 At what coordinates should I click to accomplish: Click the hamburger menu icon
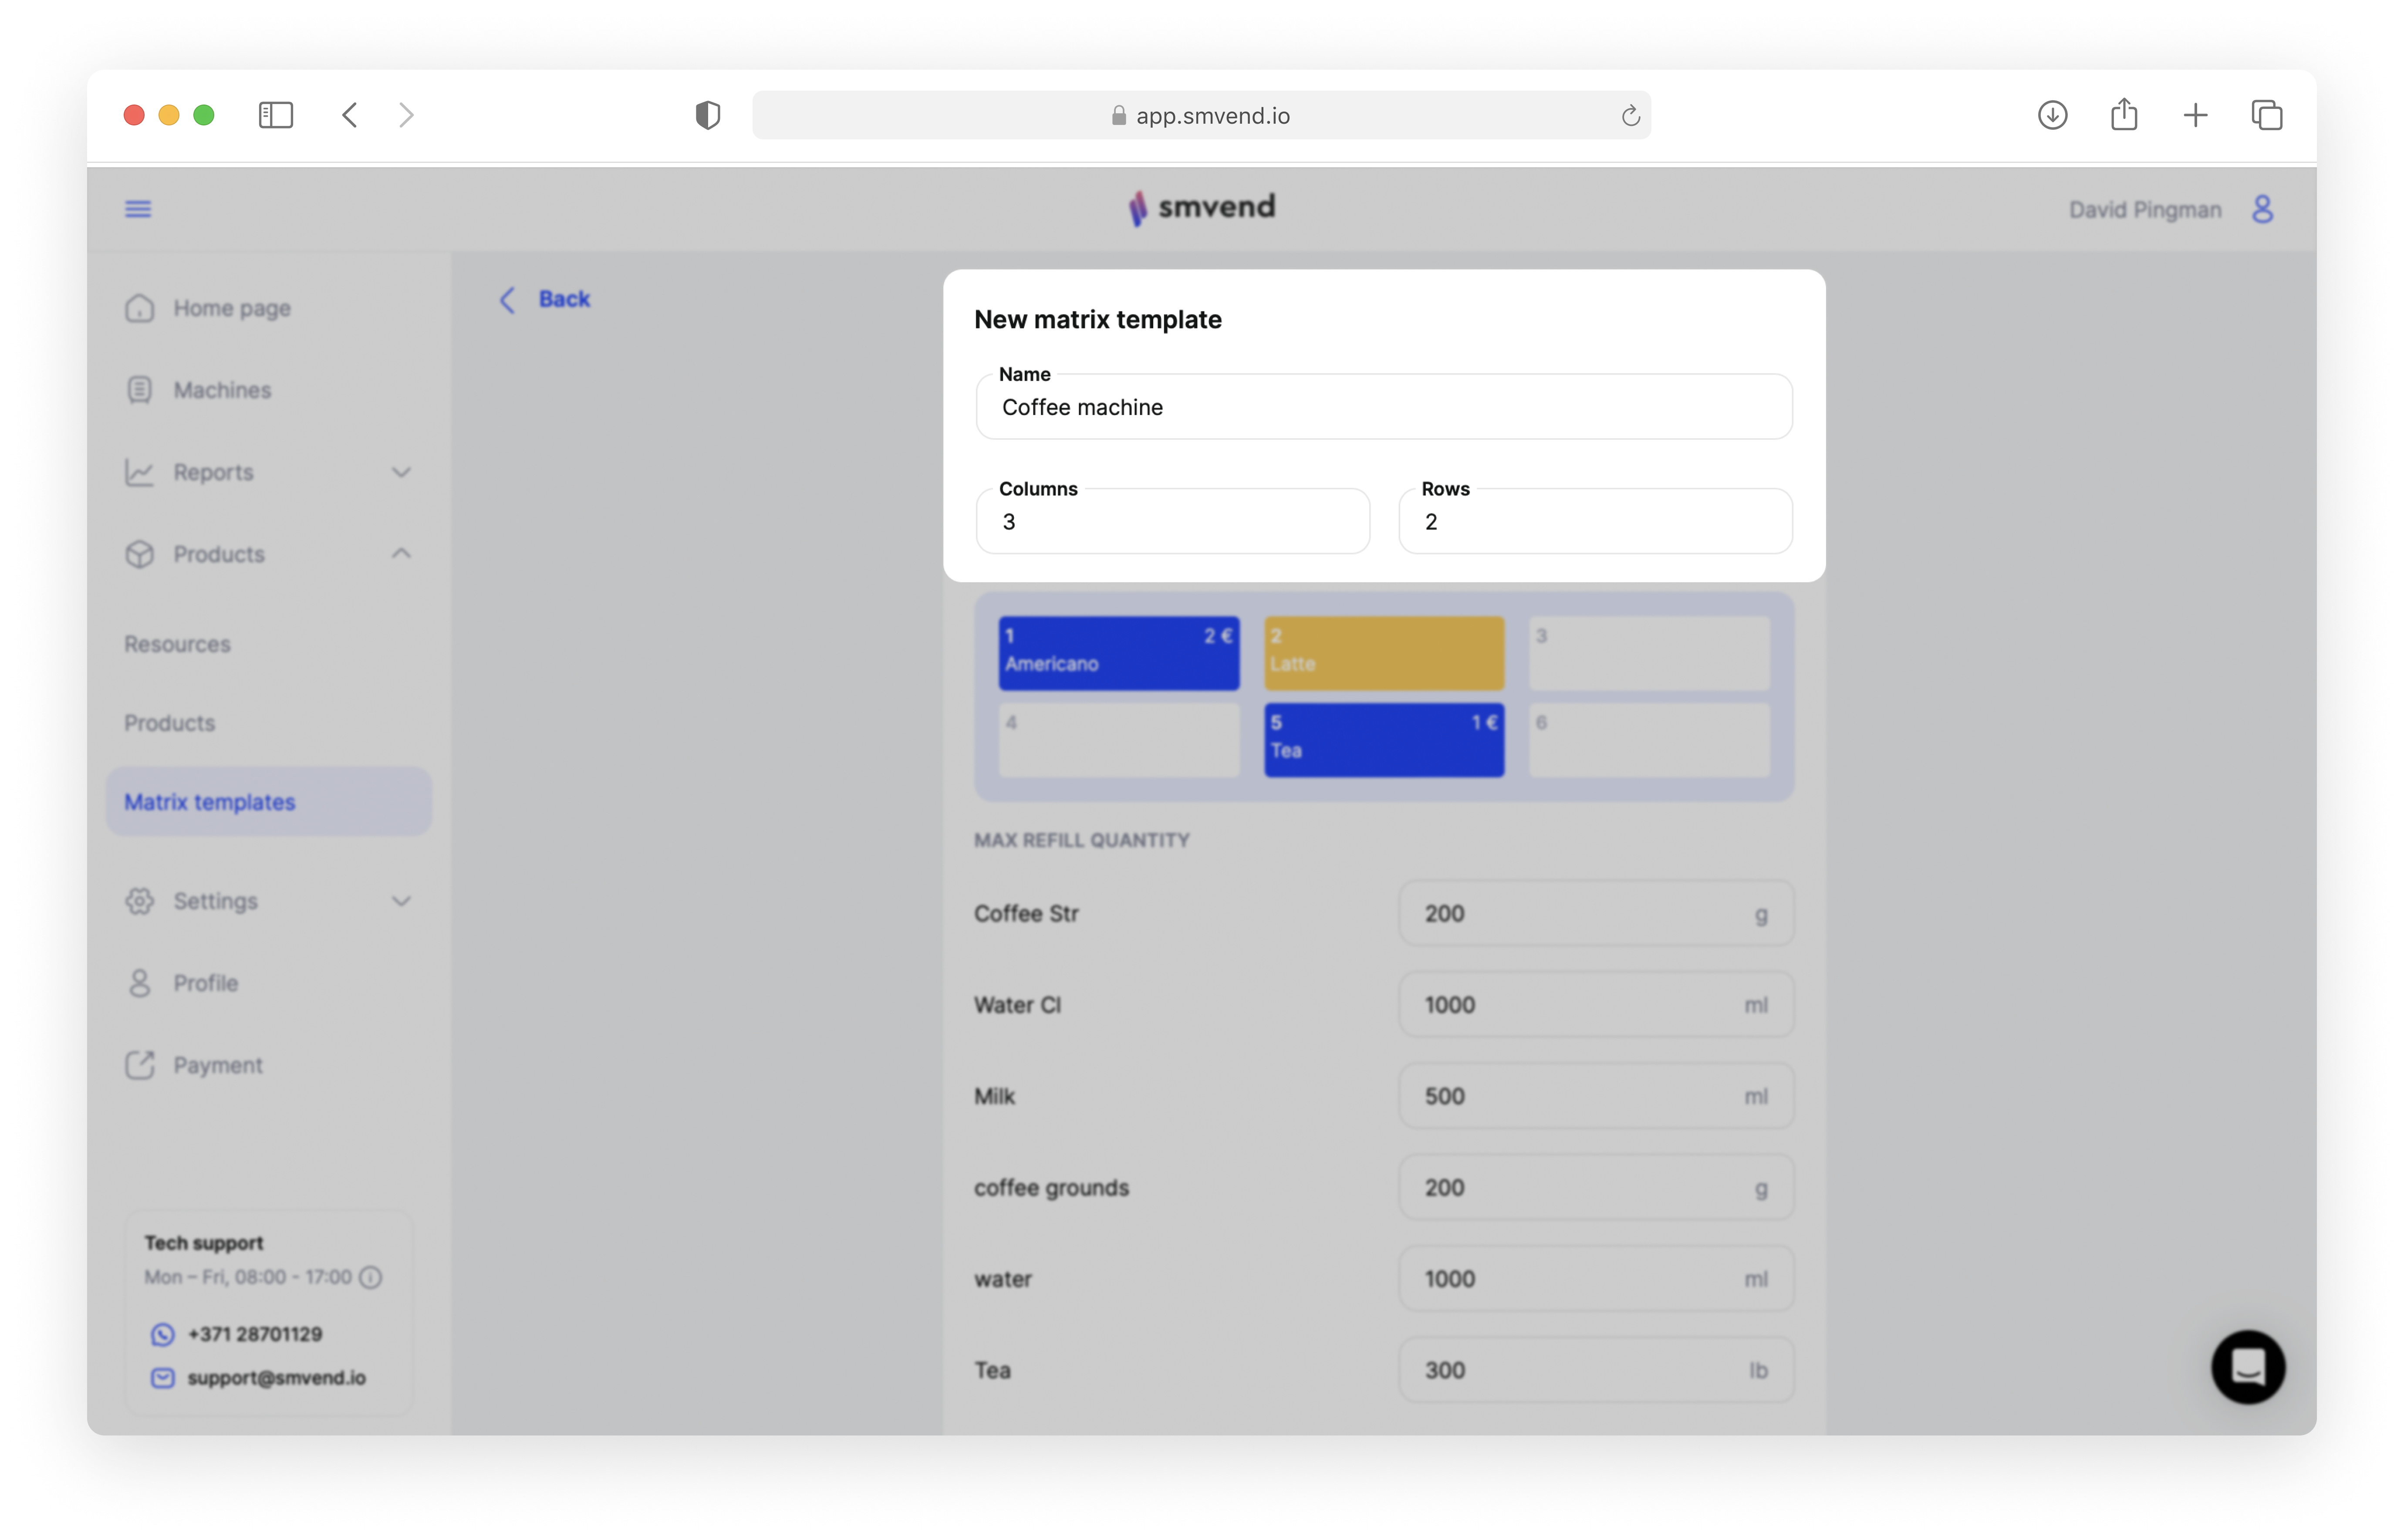[x=138, y=209]
